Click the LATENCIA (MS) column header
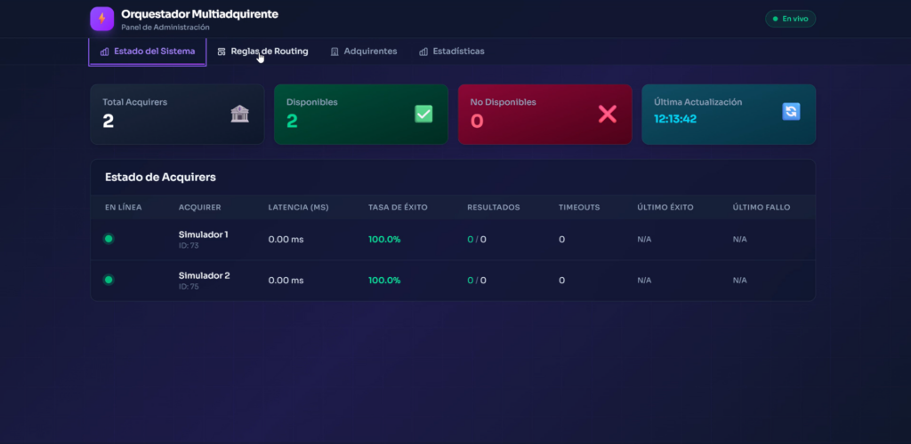Screen dimensions: 911x444 point(299,208)
